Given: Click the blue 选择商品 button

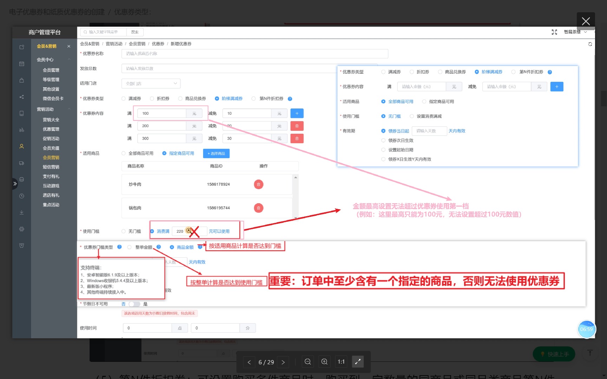Looking at the screenshot, I should (216, 153).
